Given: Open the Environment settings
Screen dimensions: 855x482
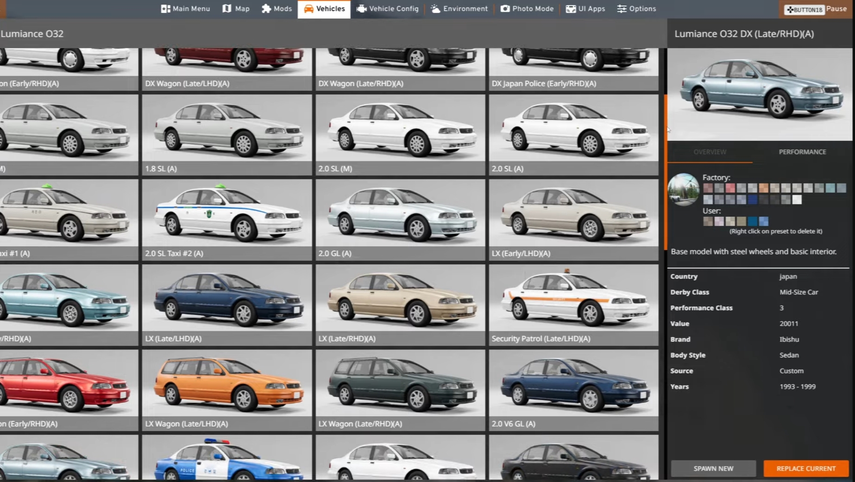Looking at the screenshot, I should (x=459, y=9).
